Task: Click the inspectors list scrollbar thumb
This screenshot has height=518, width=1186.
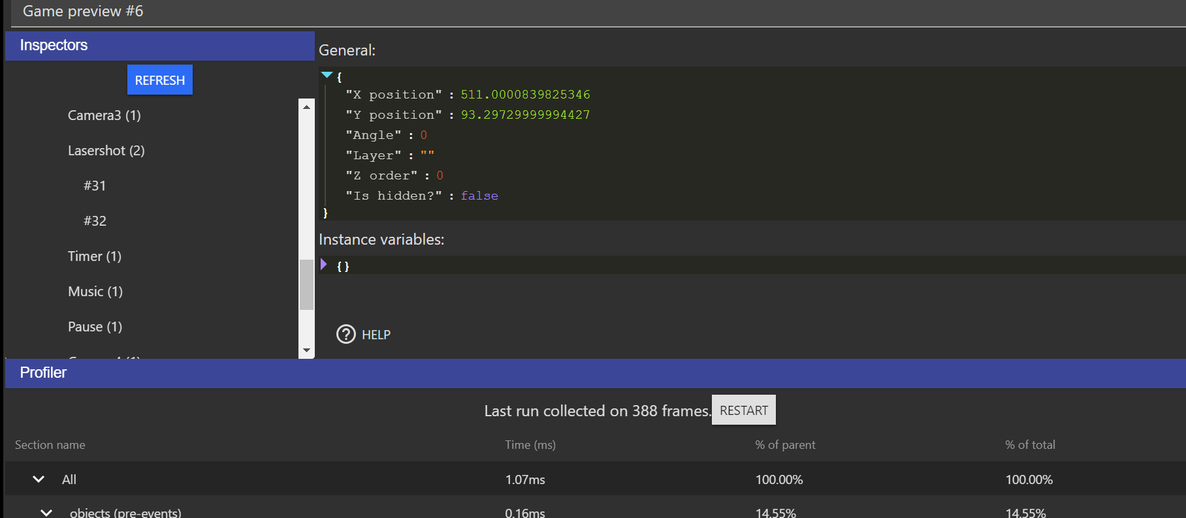Action: (306, 285)
